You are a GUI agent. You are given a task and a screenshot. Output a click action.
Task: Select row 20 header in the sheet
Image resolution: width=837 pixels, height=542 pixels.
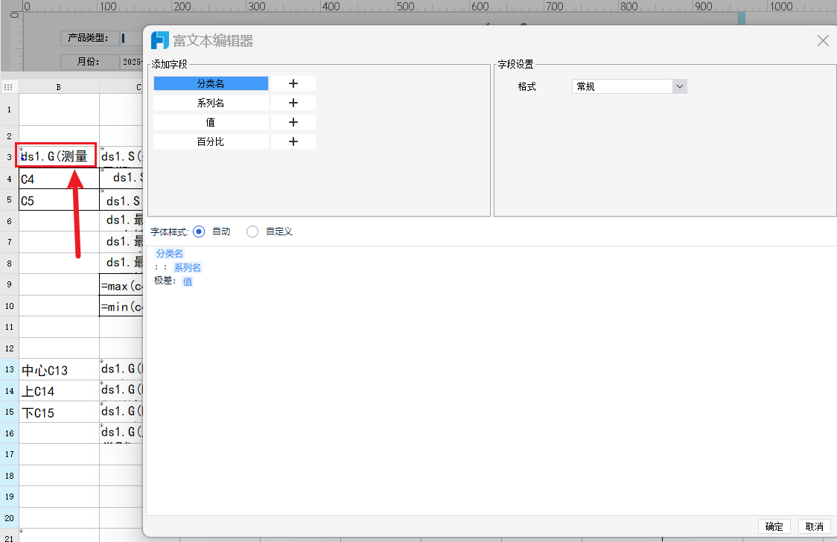[x=9, y=518]
